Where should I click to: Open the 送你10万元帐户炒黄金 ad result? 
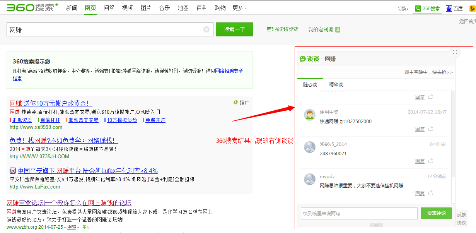pyautogui.click(x=51, y=103)
